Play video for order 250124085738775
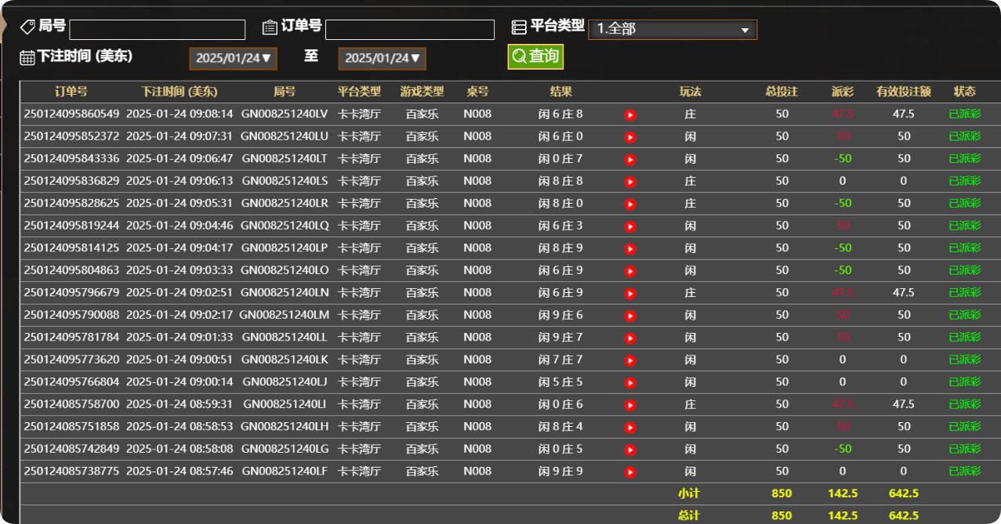 [629, 471]
